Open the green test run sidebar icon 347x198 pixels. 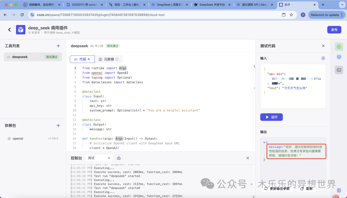[339, 47]
